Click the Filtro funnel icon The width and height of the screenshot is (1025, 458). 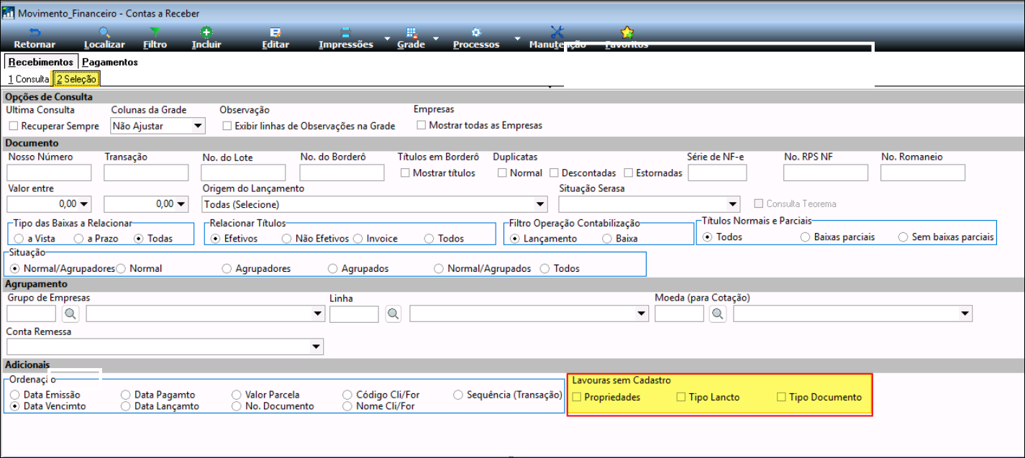click(x=155, y=32)
